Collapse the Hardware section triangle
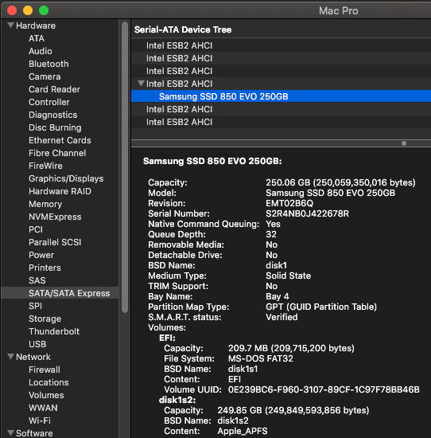Image resolution: width=431 pixels, height=438 pixels. (x=10, y=25)
